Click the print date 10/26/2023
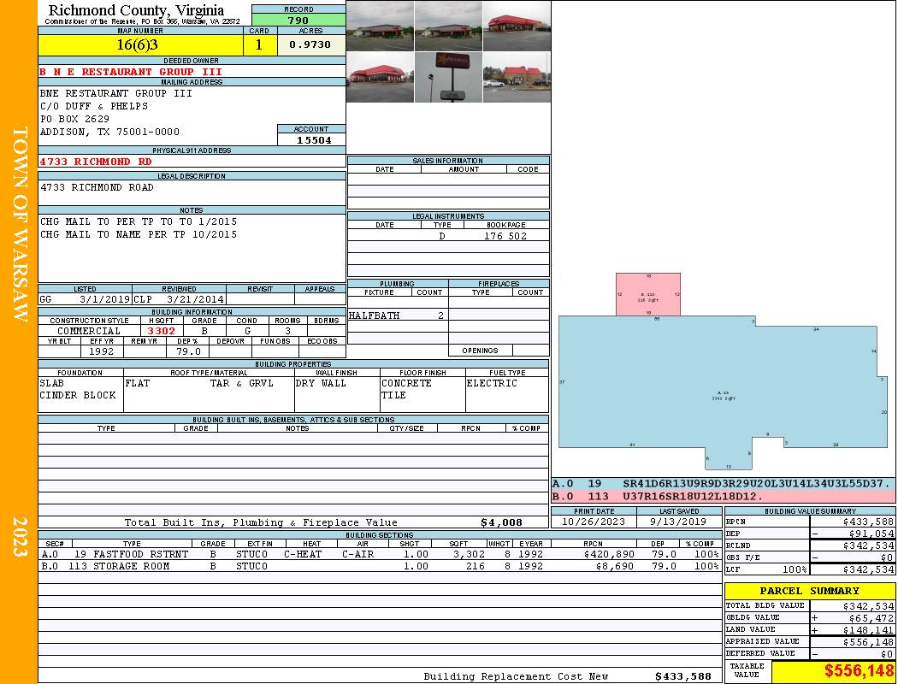 point(594,522)
